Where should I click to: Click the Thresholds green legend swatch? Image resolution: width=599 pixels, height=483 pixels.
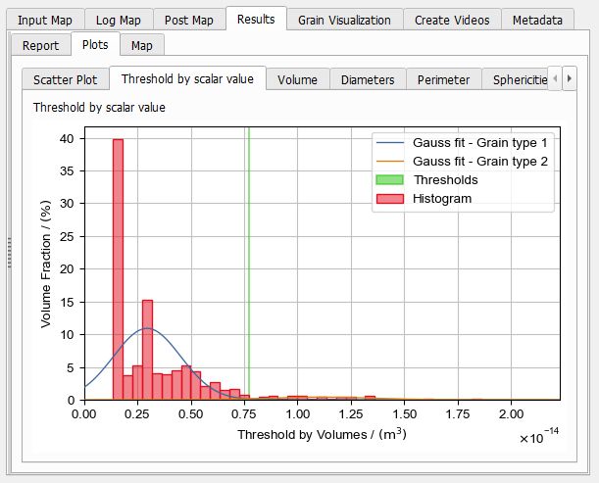pyautogui.click(x=389, y=180)
